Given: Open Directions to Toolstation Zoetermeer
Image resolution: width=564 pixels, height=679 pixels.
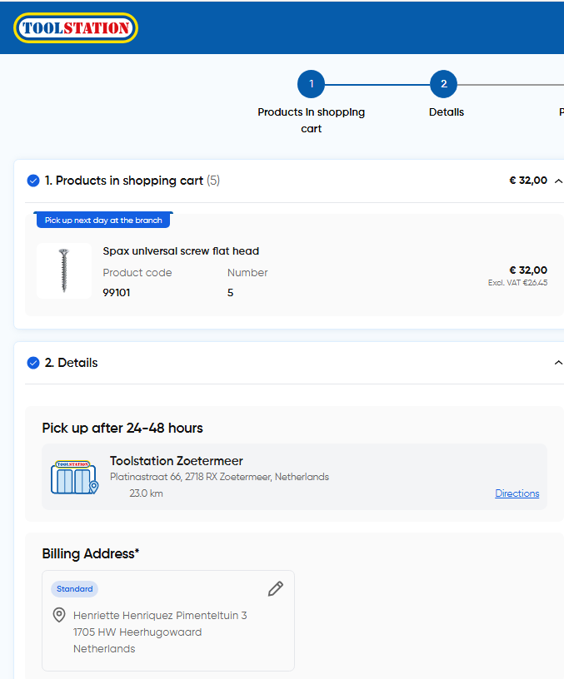Looking at the screenshot, I should pyautogui.click(x=517, y=493).
